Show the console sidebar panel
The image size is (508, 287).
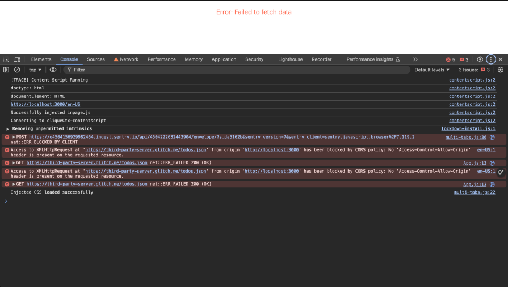(x=6, y=70)
